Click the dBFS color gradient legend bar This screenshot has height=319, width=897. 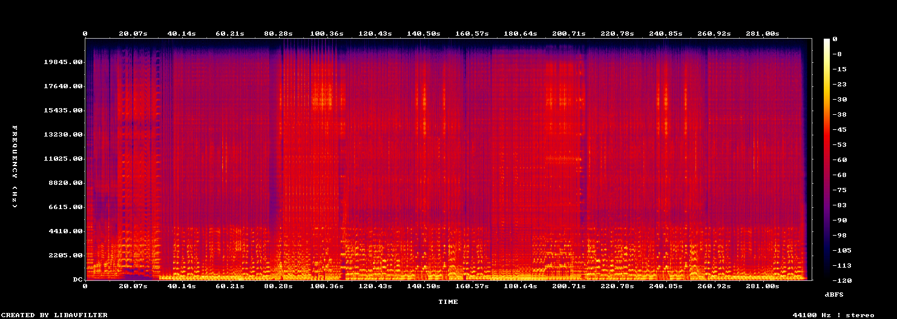(x=827, y=159)
